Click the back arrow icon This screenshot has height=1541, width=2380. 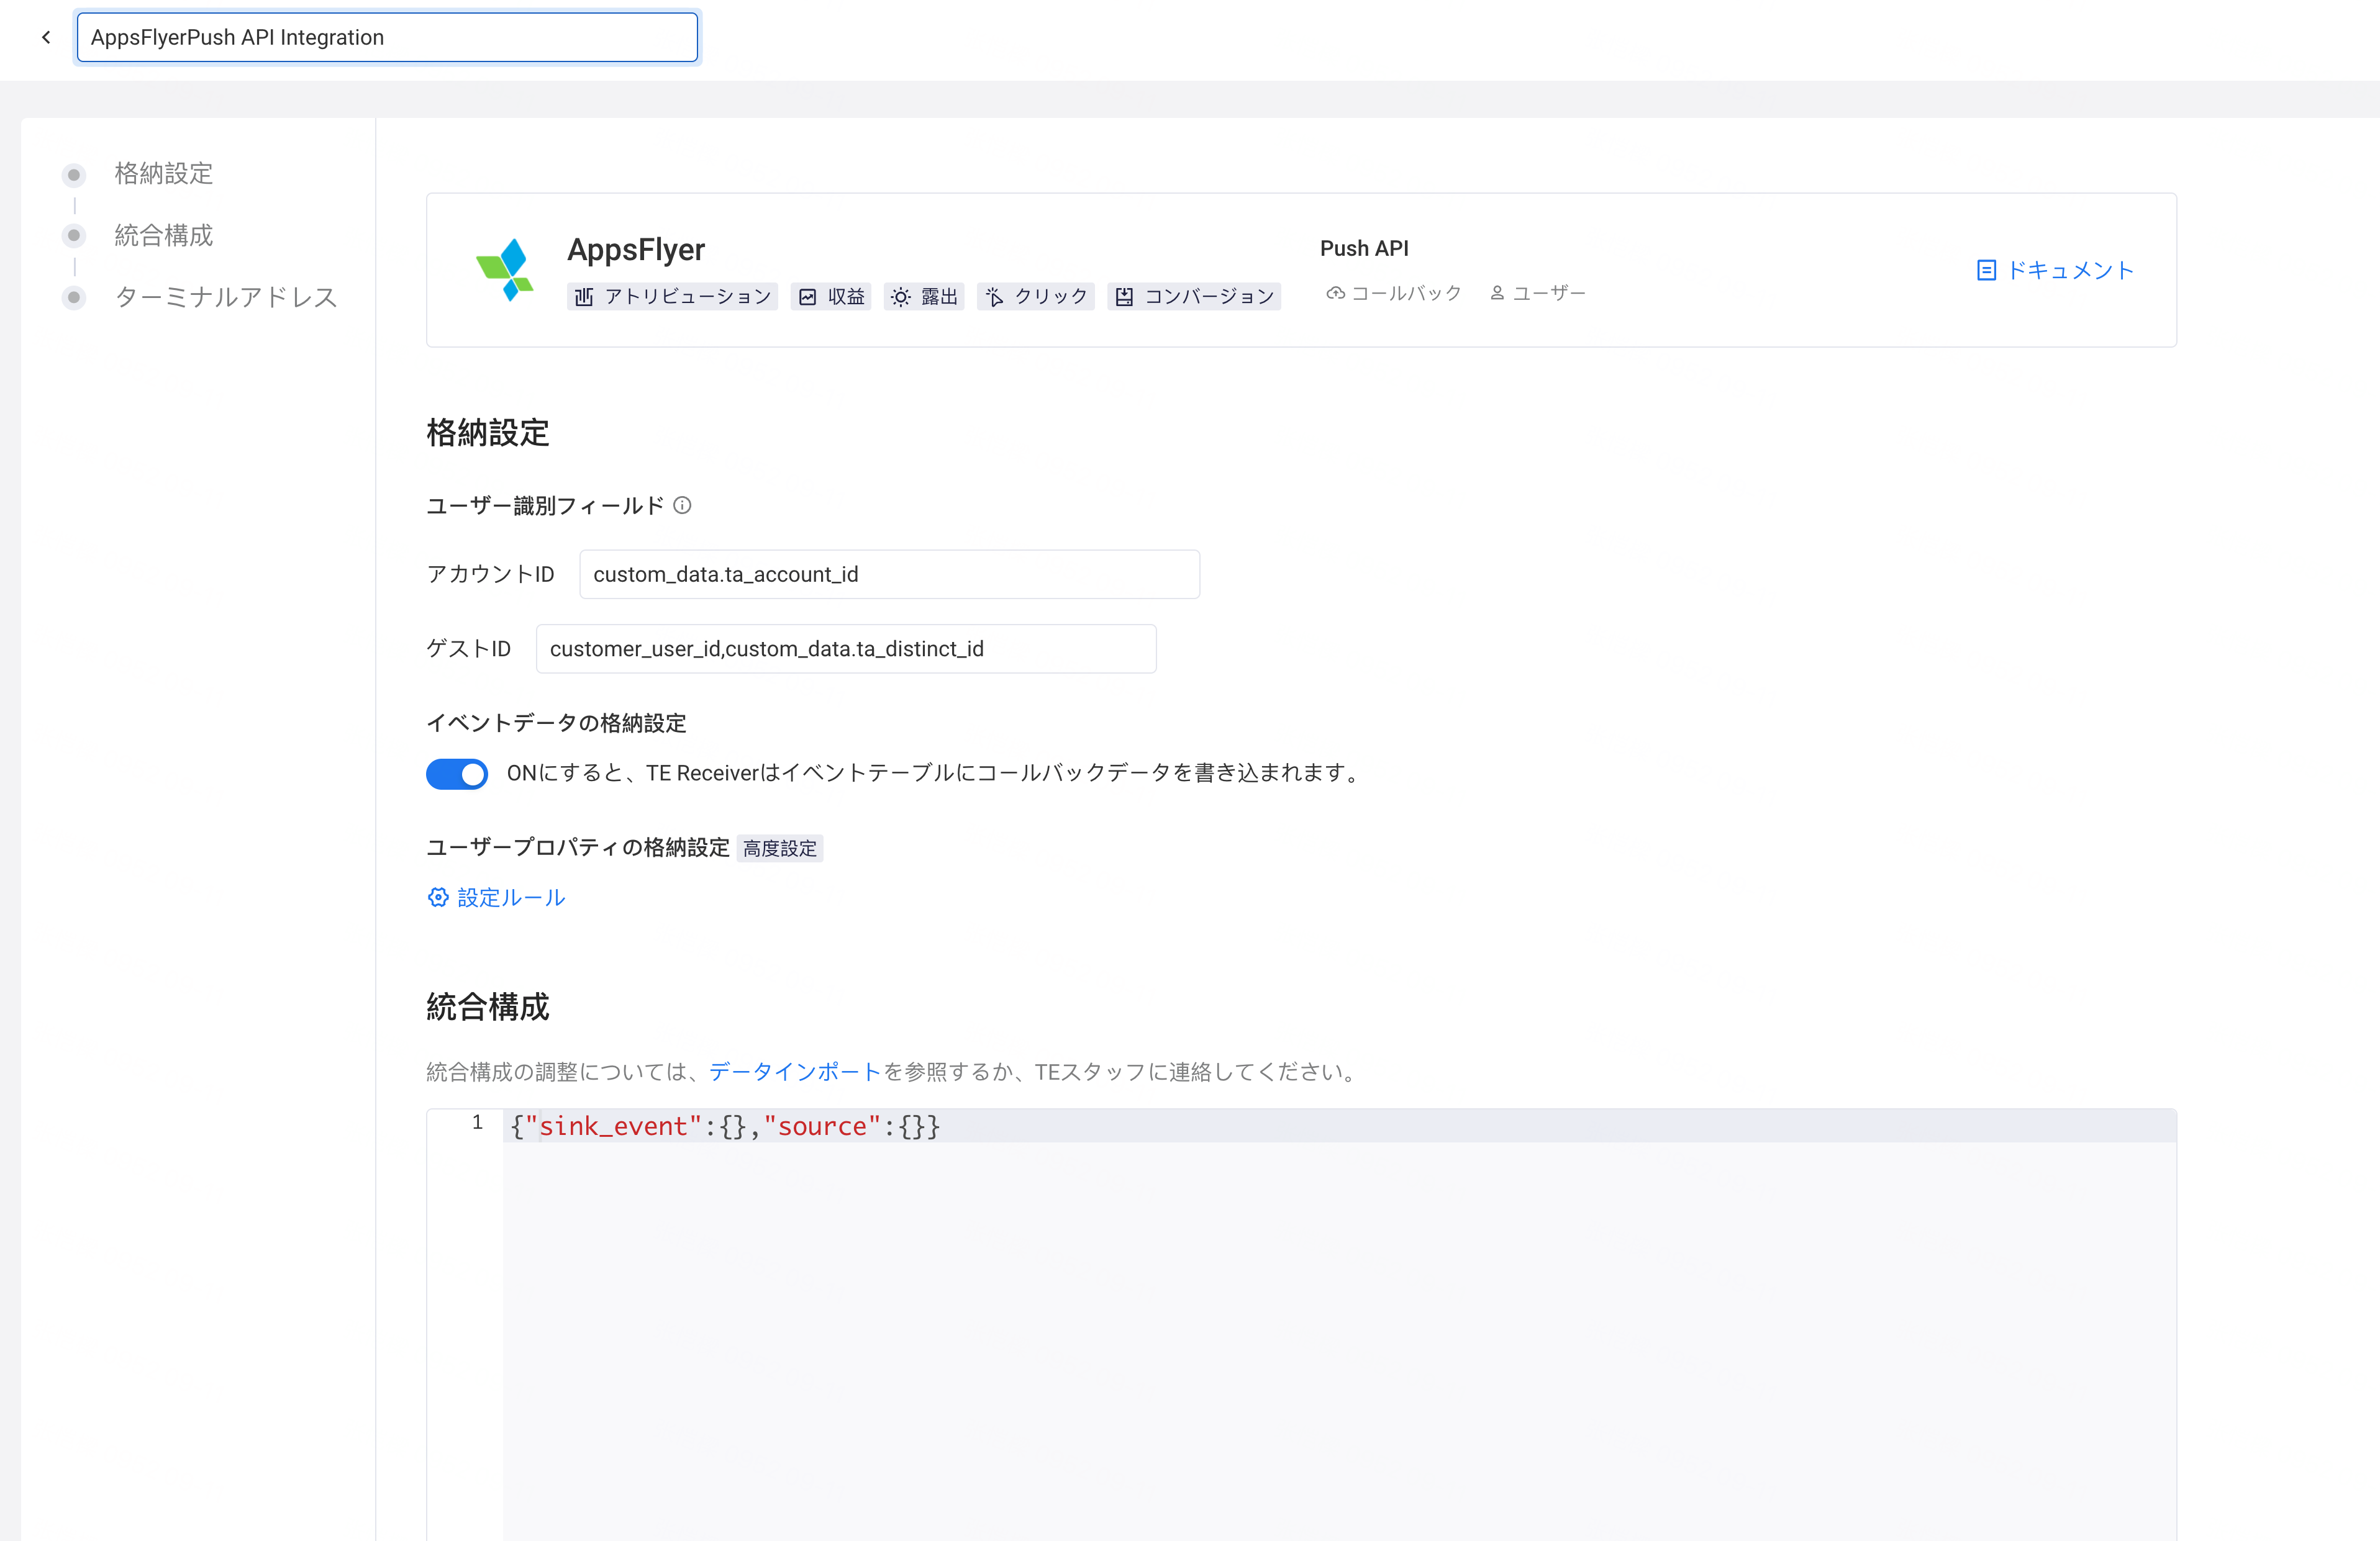(46, 37)
